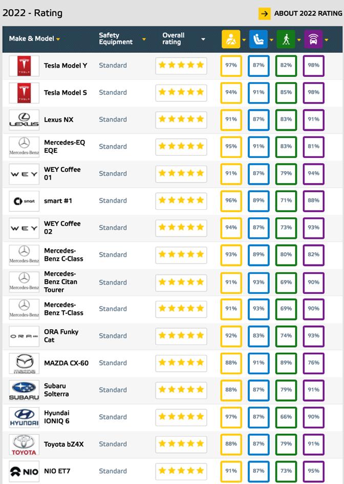Open the Safety Equipment filter dropdown arrow
This screenshot has width=344, height=484.
coord(144,39)
